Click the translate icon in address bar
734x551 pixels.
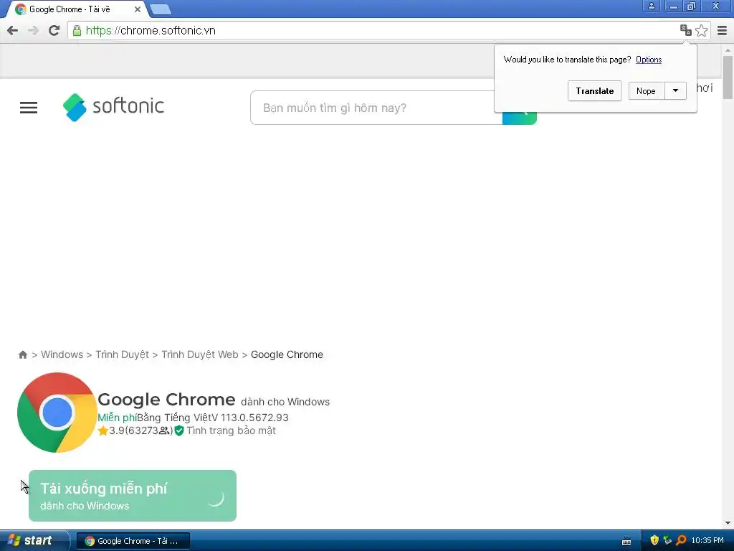pos(686,30)
